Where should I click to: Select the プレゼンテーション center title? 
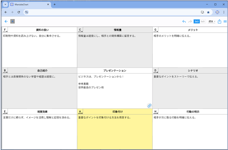[x=115, y=71]
